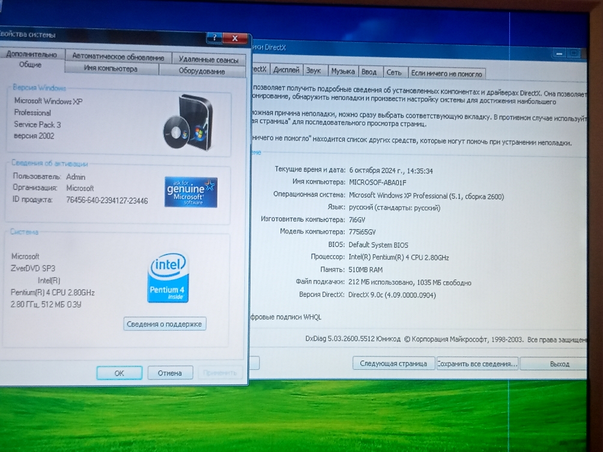Click the Intel Pentium 4 inside logo
This screenshot has width=603, height=452.
[168, 278]
